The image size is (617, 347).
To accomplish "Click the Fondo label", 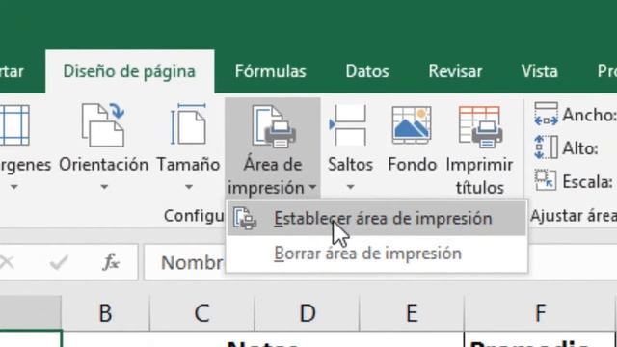I will [413, 165].
